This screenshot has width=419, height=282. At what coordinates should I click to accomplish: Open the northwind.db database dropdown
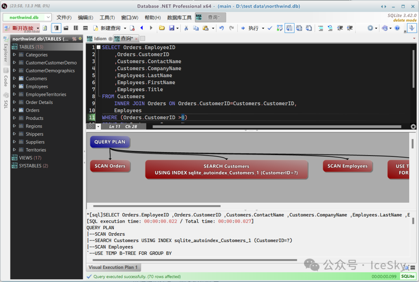coord(48,17)
